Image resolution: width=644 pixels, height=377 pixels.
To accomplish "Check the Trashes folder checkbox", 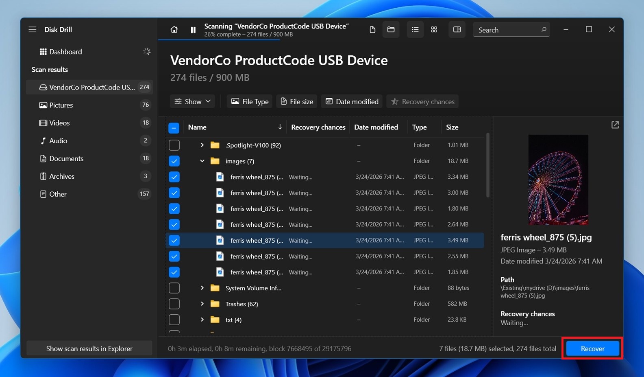I will pos(174,304).
